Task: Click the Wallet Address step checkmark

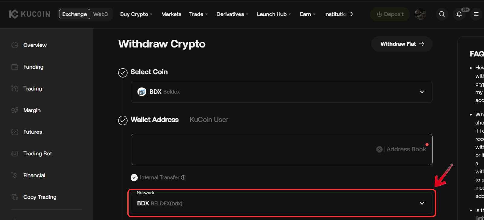Action: click(123, 120)
